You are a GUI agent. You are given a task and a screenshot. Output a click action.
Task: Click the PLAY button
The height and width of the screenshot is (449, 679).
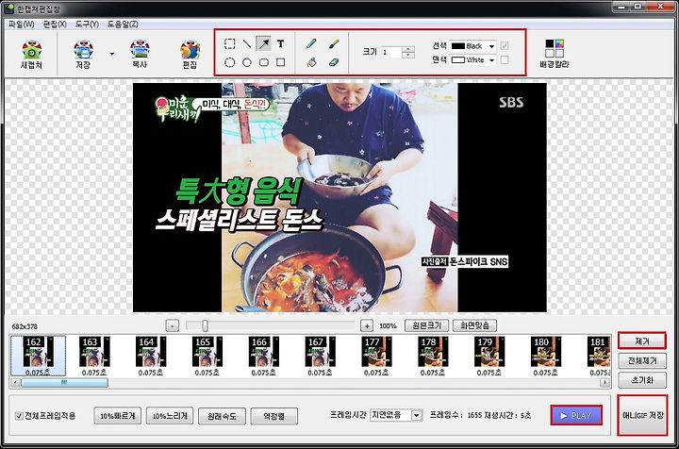pyautogui.click(x=576, y=415)
